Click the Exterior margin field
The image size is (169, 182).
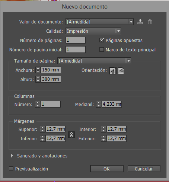point(117,138)
